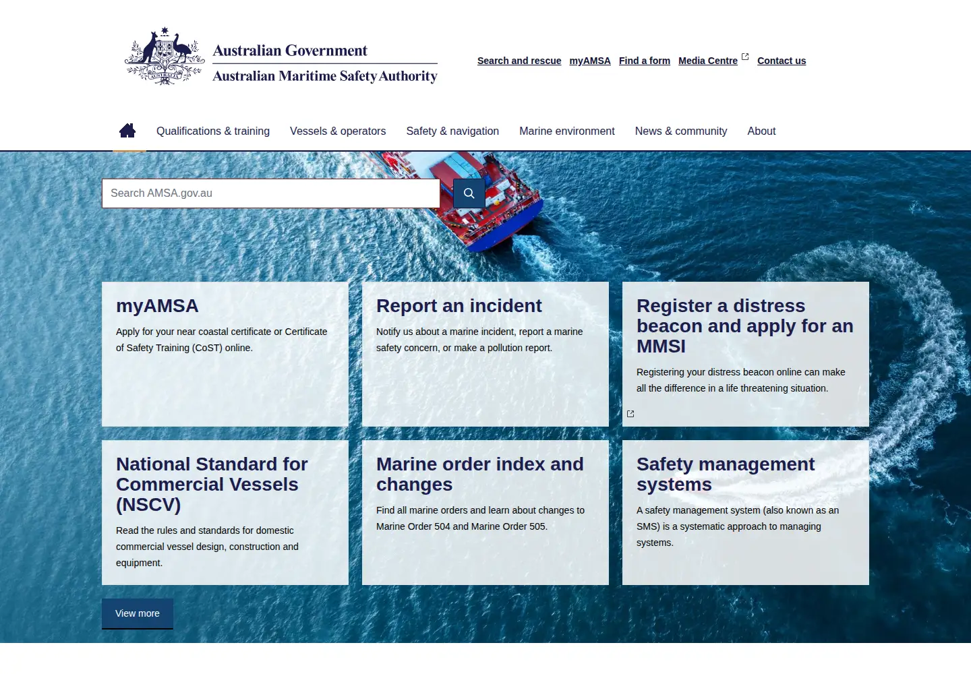Follow the Find a form link
Image resolution: width=971 pixels, height=674 pixels.
coord(645,61)
